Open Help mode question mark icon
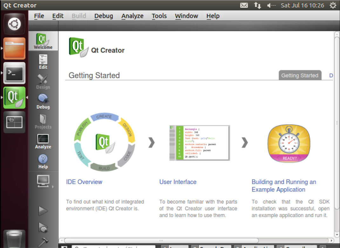 click(x=43, y=162)
